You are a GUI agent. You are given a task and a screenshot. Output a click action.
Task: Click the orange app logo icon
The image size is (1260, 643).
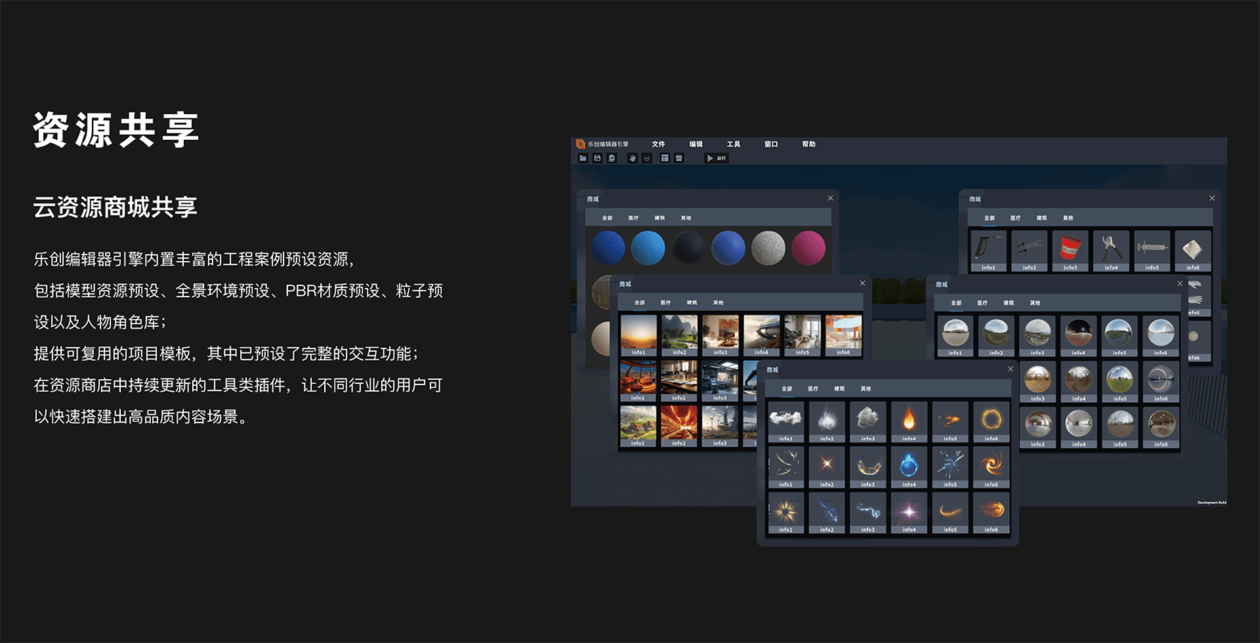pyautogui.click(x=580, y=144)
